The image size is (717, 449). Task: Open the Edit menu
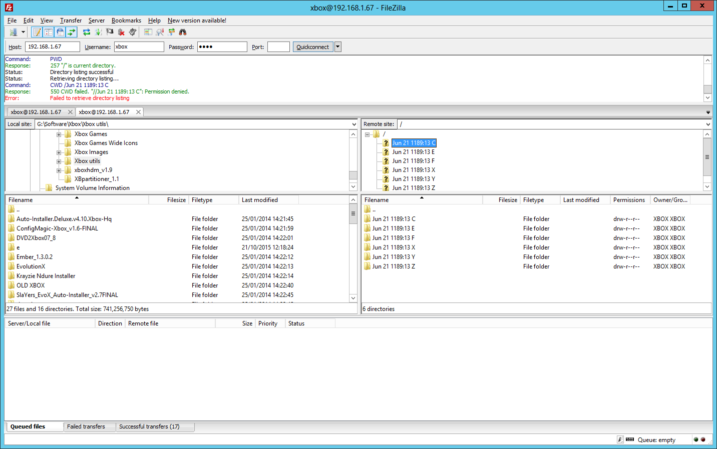(x=29, y=20)
